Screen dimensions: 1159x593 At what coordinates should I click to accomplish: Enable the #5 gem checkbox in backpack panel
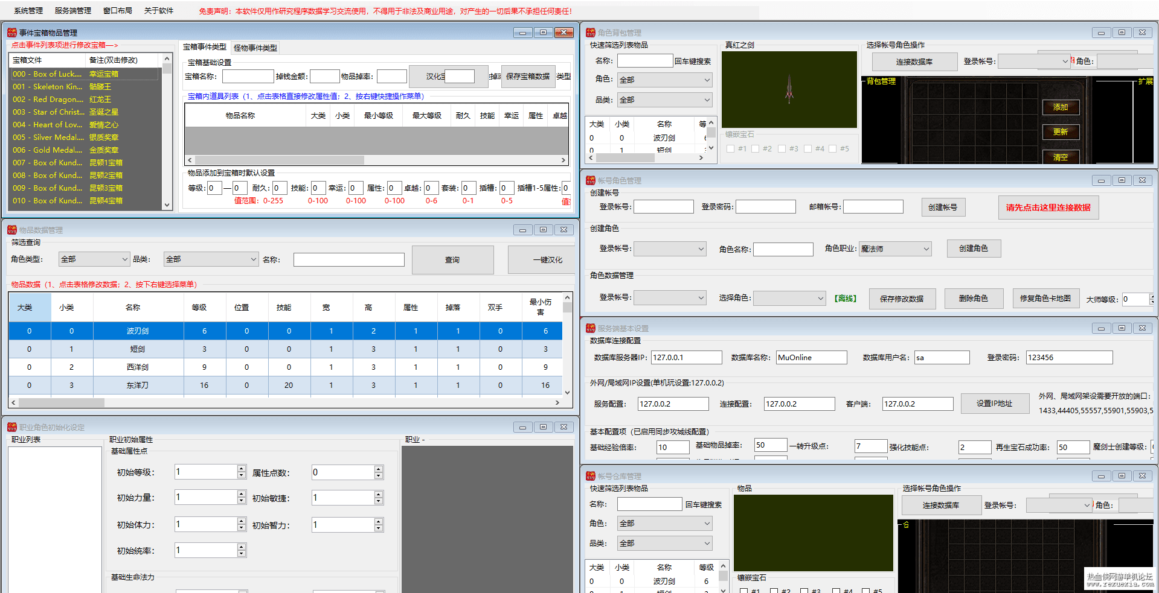point(833,148)
